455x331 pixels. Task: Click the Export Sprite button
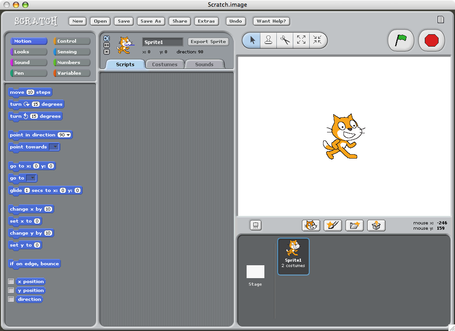coord(208,41)
